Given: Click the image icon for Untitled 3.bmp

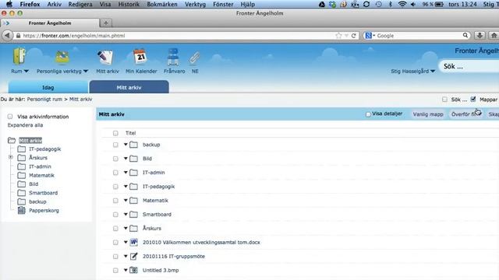Looking at the screenshot, I should click(x=134, y=270).
